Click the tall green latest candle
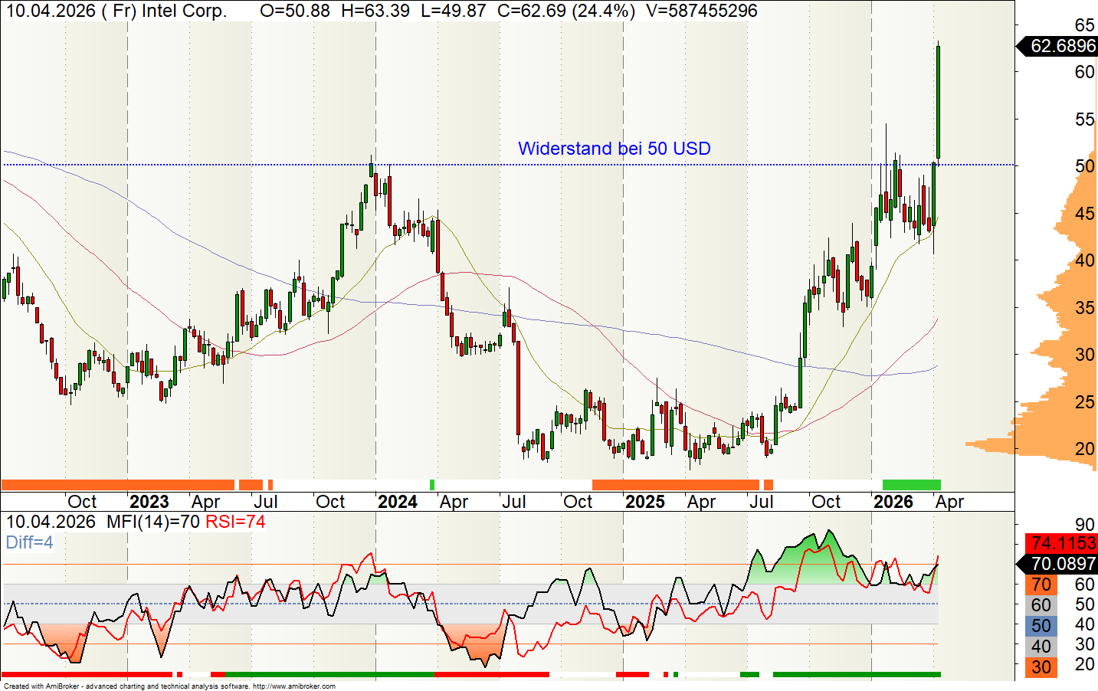The image size is (1098, 691). tap(939, 102)
